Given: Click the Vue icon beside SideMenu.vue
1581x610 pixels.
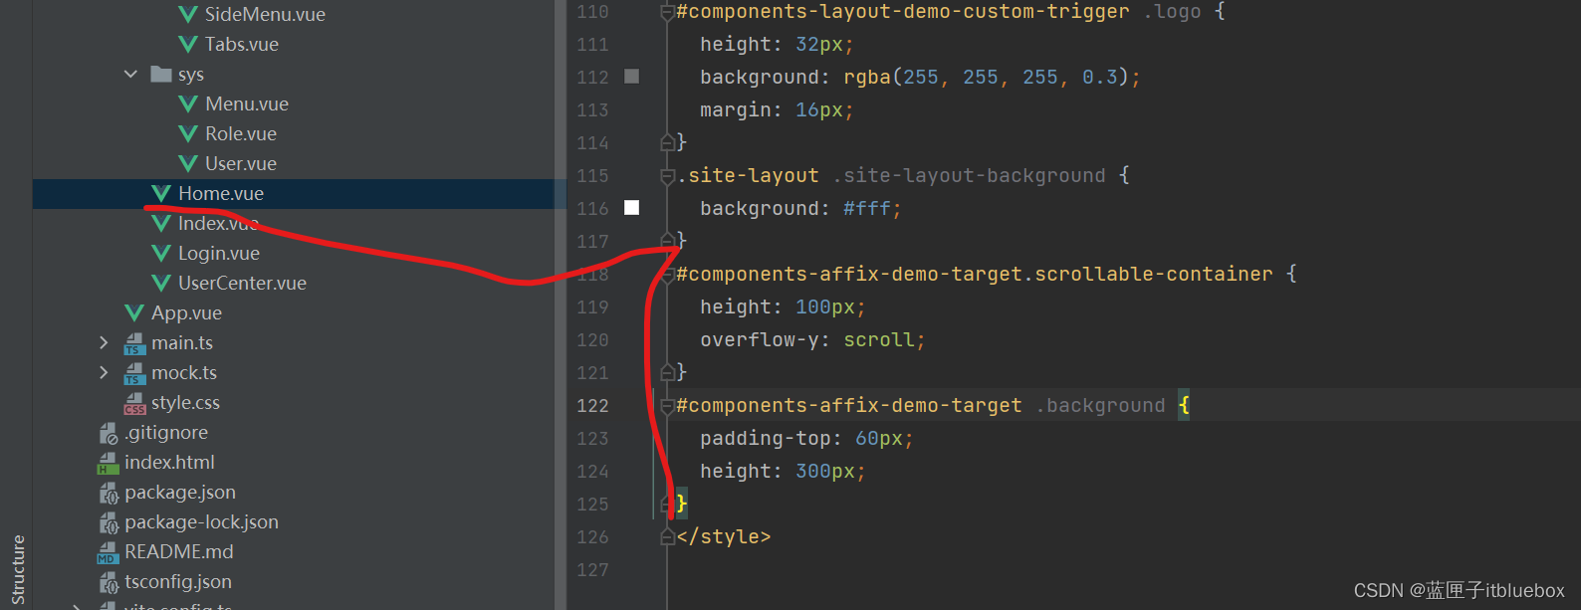Looking at the screenshot, I should [x=187, y=14].
